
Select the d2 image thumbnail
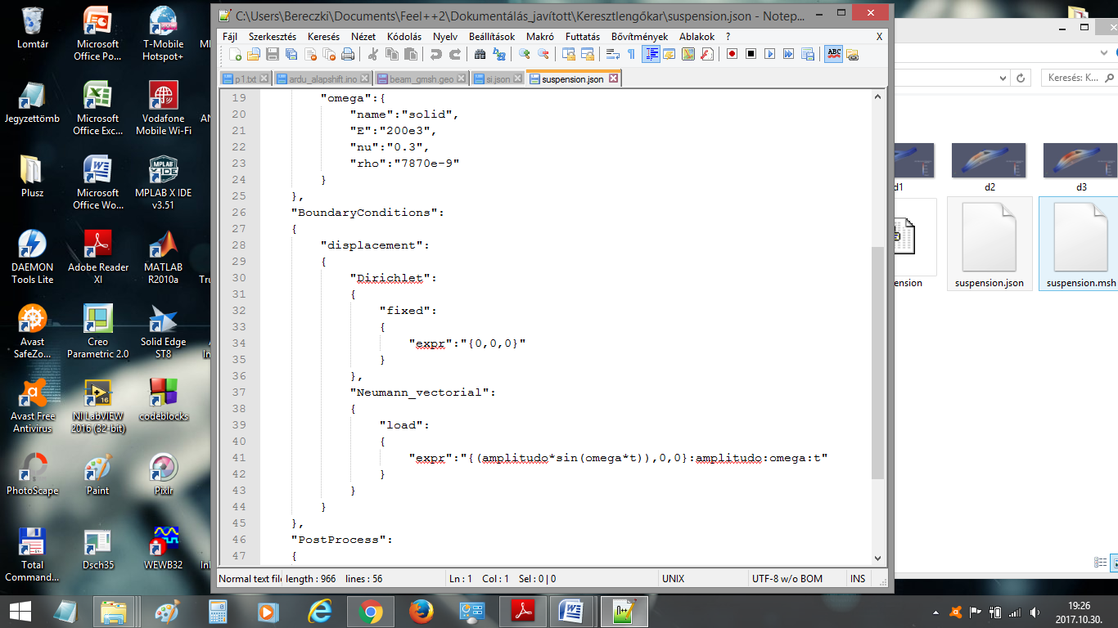click(989, 160)
